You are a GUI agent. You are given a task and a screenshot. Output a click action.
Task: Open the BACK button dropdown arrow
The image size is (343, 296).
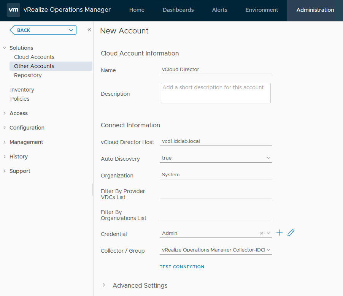click(x=71, y=30)
